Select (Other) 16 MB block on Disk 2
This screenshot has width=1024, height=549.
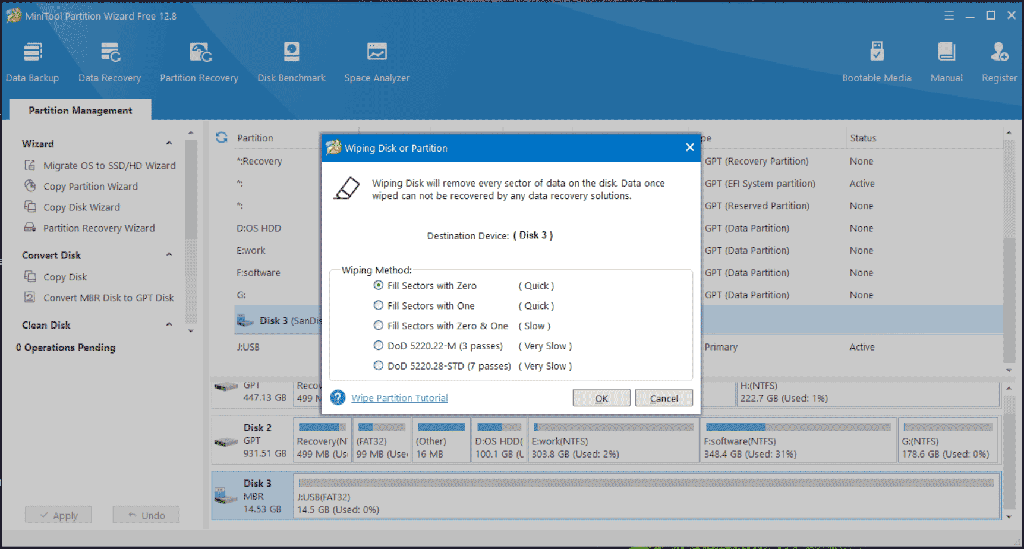[441, 440]
